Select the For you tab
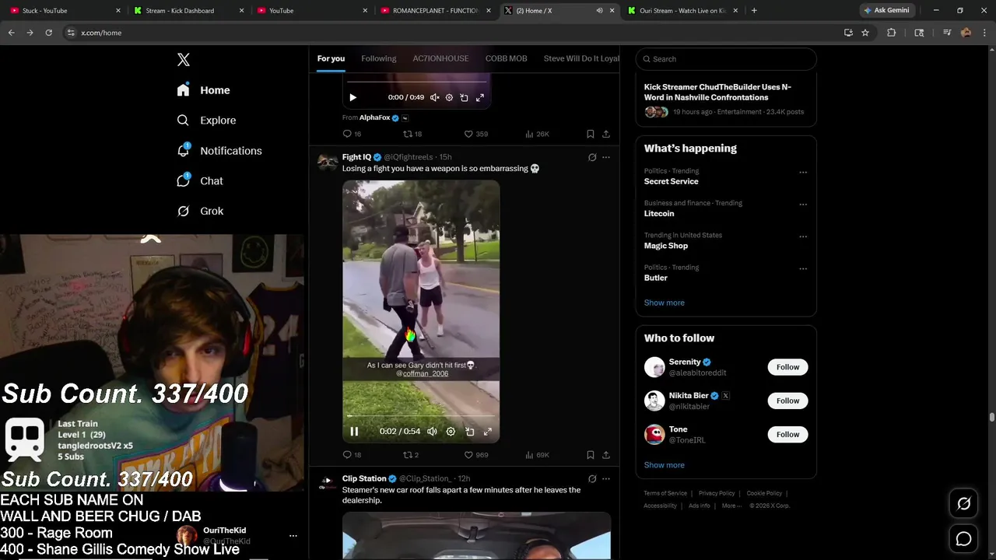Screen dimensions: 996x560 coord(331,58)
